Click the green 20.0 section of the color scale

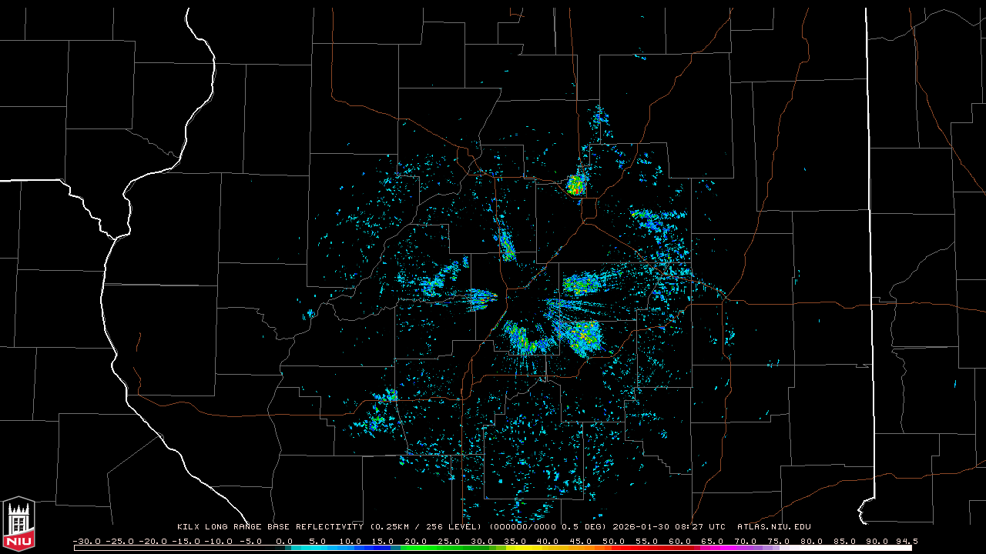(x=417, y=548)
